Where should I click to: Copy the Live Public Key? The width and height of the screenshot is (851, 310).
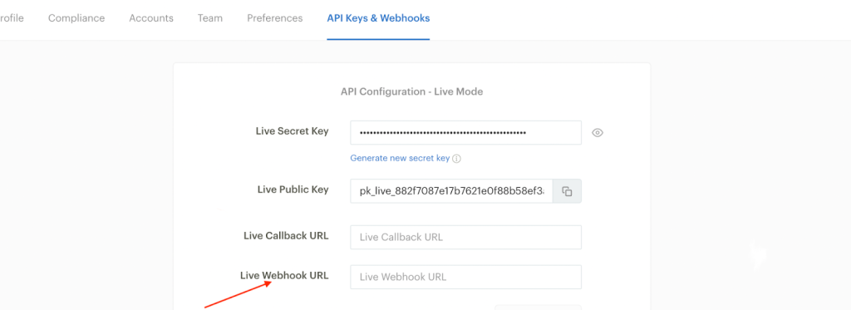click(x=567, y=191)
